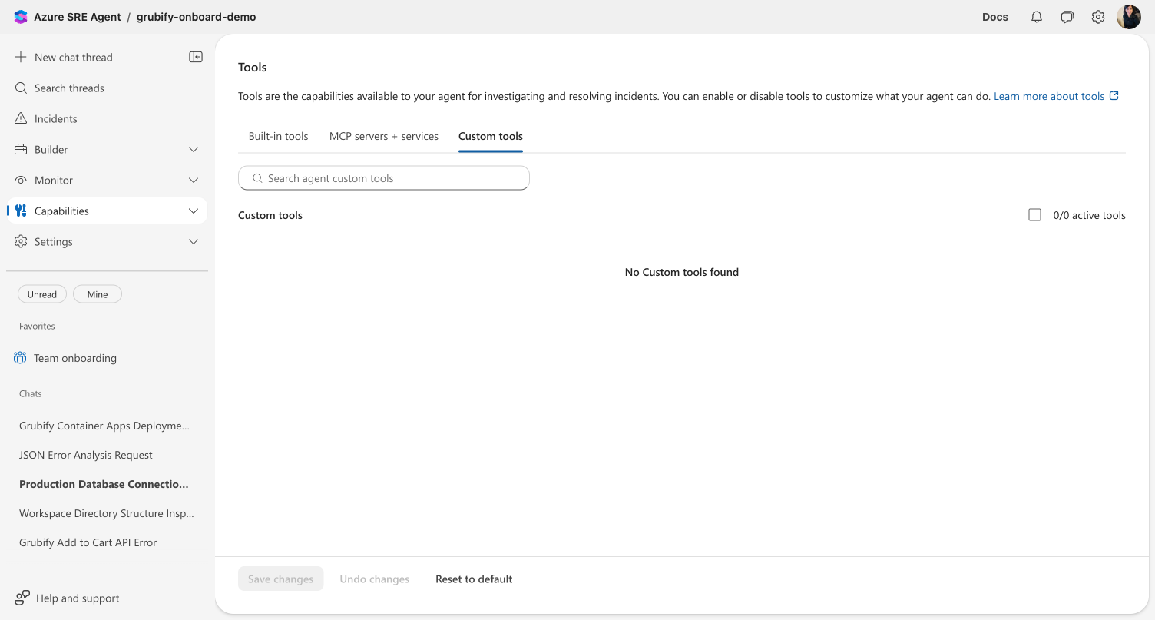The image size is (1155, 620).
Task: Click the Builder briefcase icon
Action: point(21,149)
